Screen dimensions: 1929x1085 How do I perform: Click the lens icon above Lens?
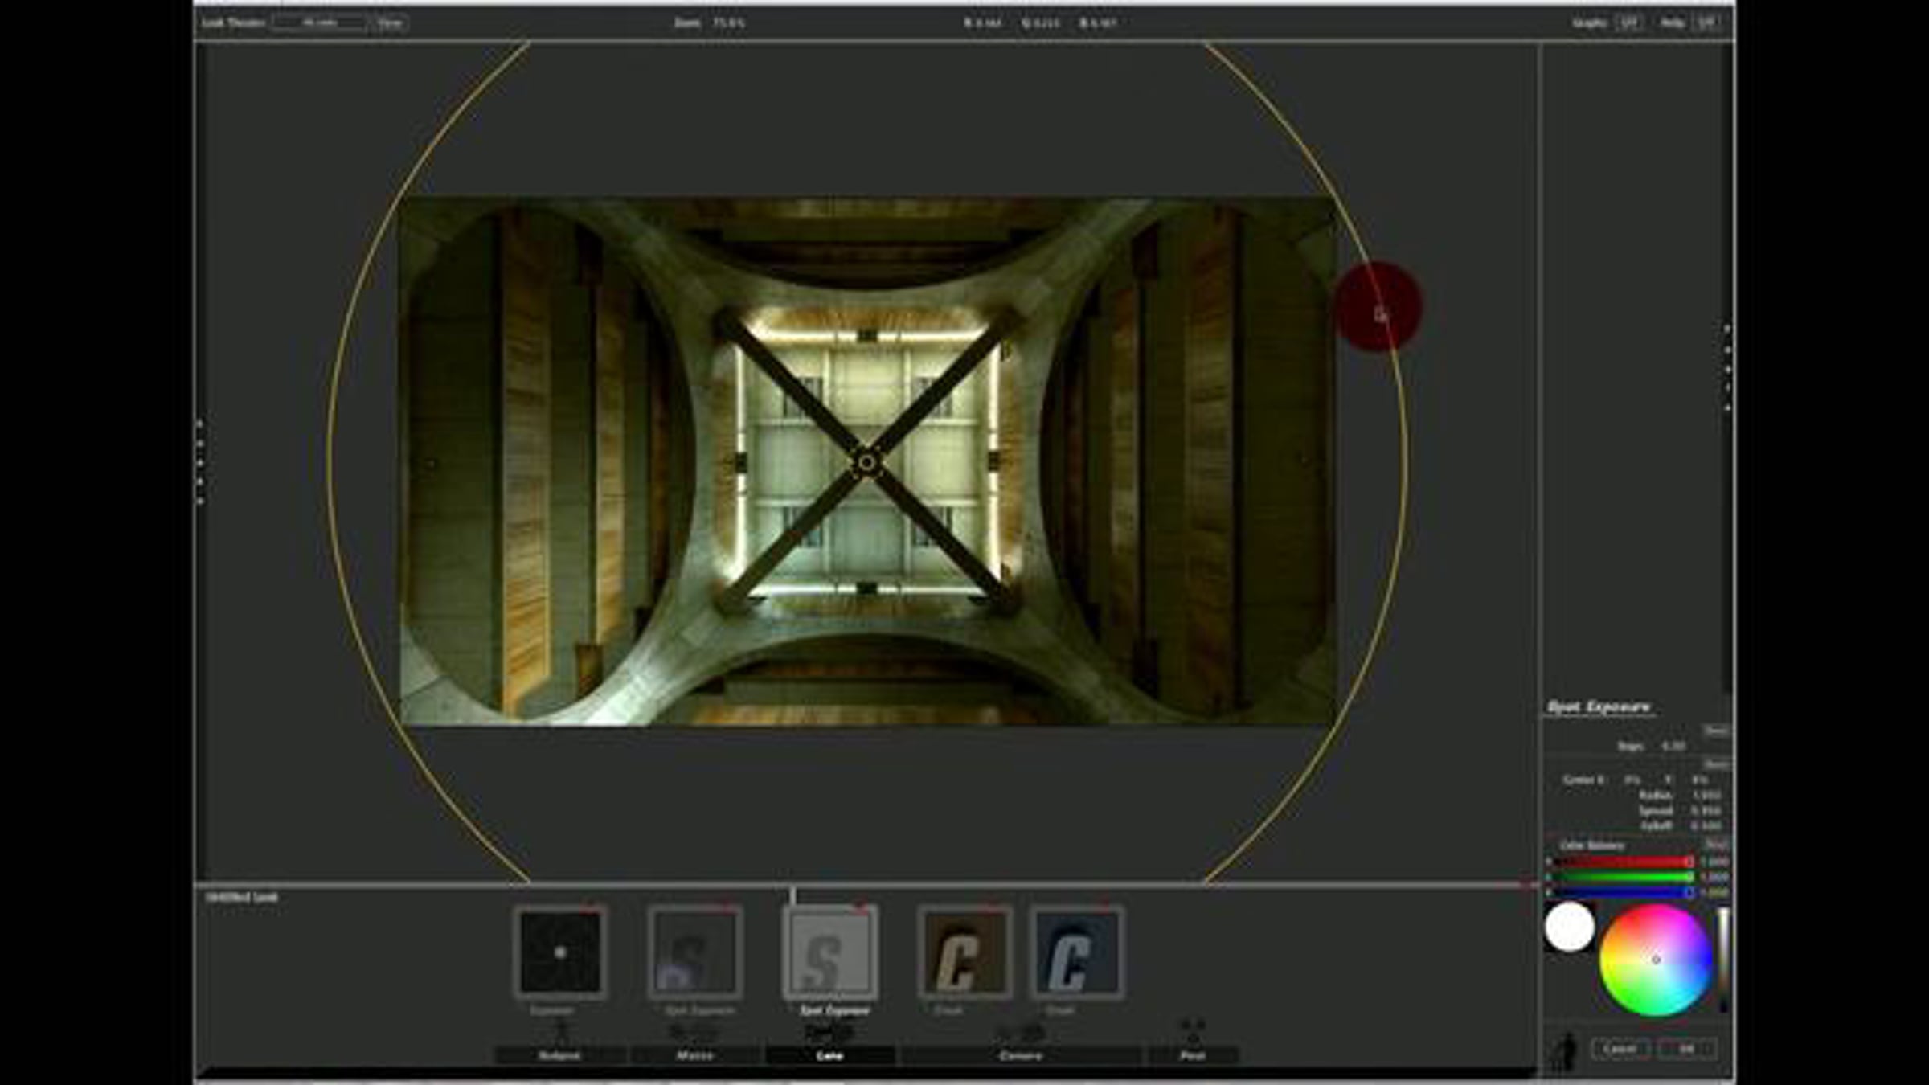[x=829, y=1032]
